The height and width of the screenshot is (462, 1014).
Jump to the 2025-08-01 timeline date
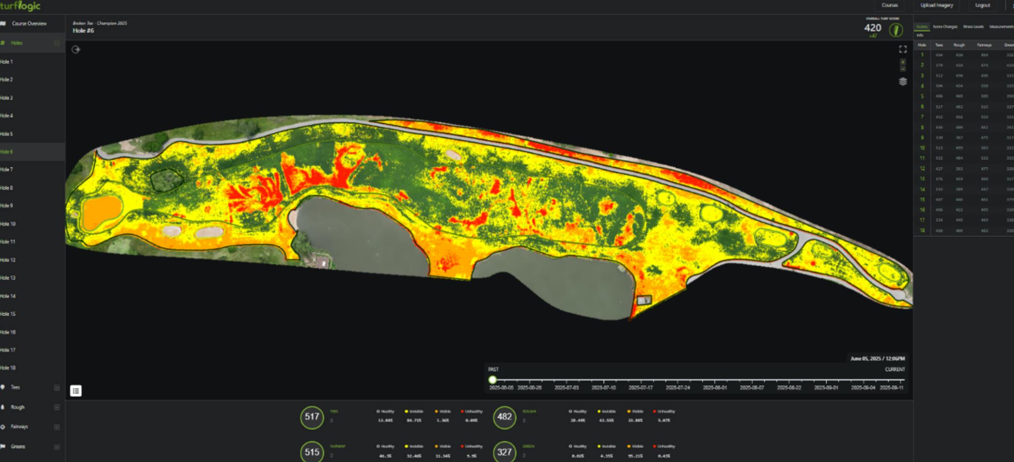[714, 387]
